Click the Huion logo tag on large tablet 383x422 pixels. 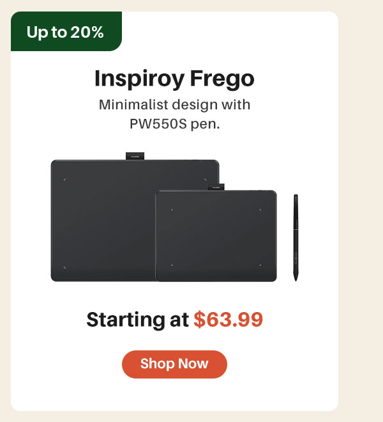(x=135, y=156)
